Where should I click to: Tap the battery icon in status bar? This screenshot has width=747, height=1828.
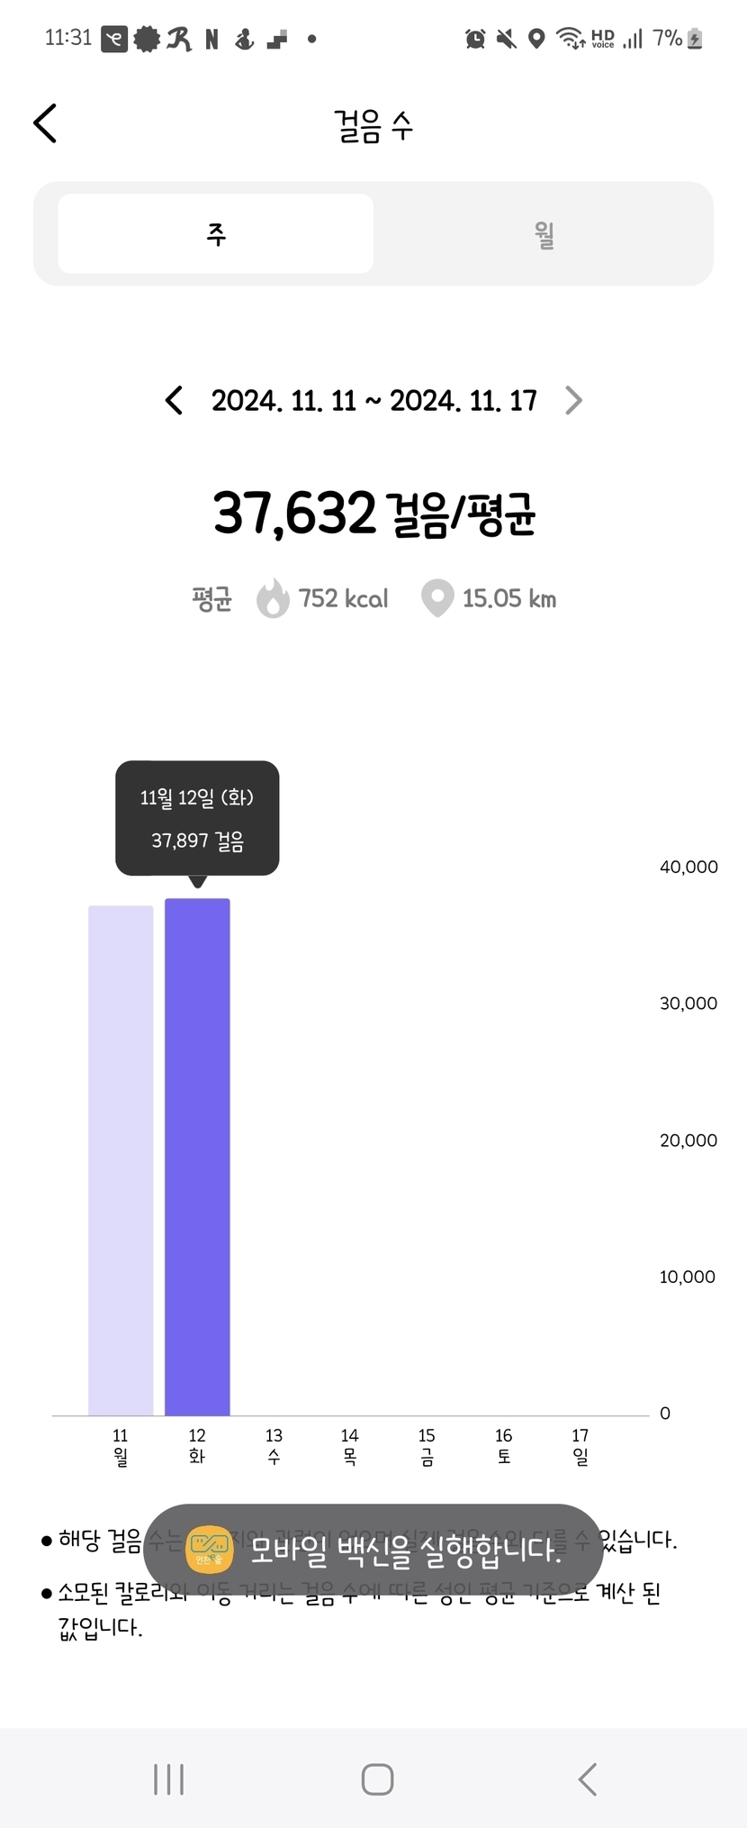(x=695, y=39)
